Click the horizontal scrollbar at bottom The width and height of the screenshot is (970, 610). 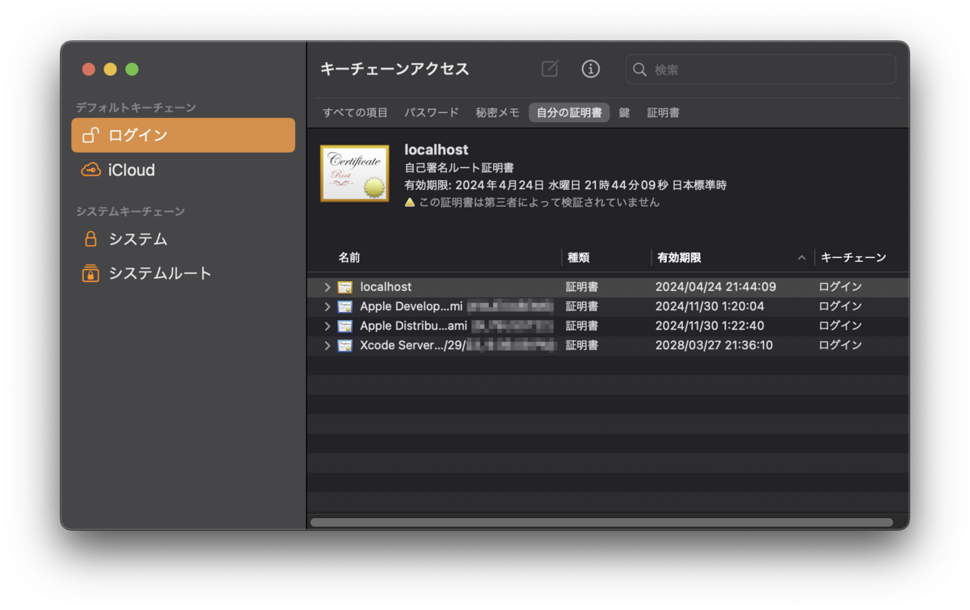click(601, 522)
